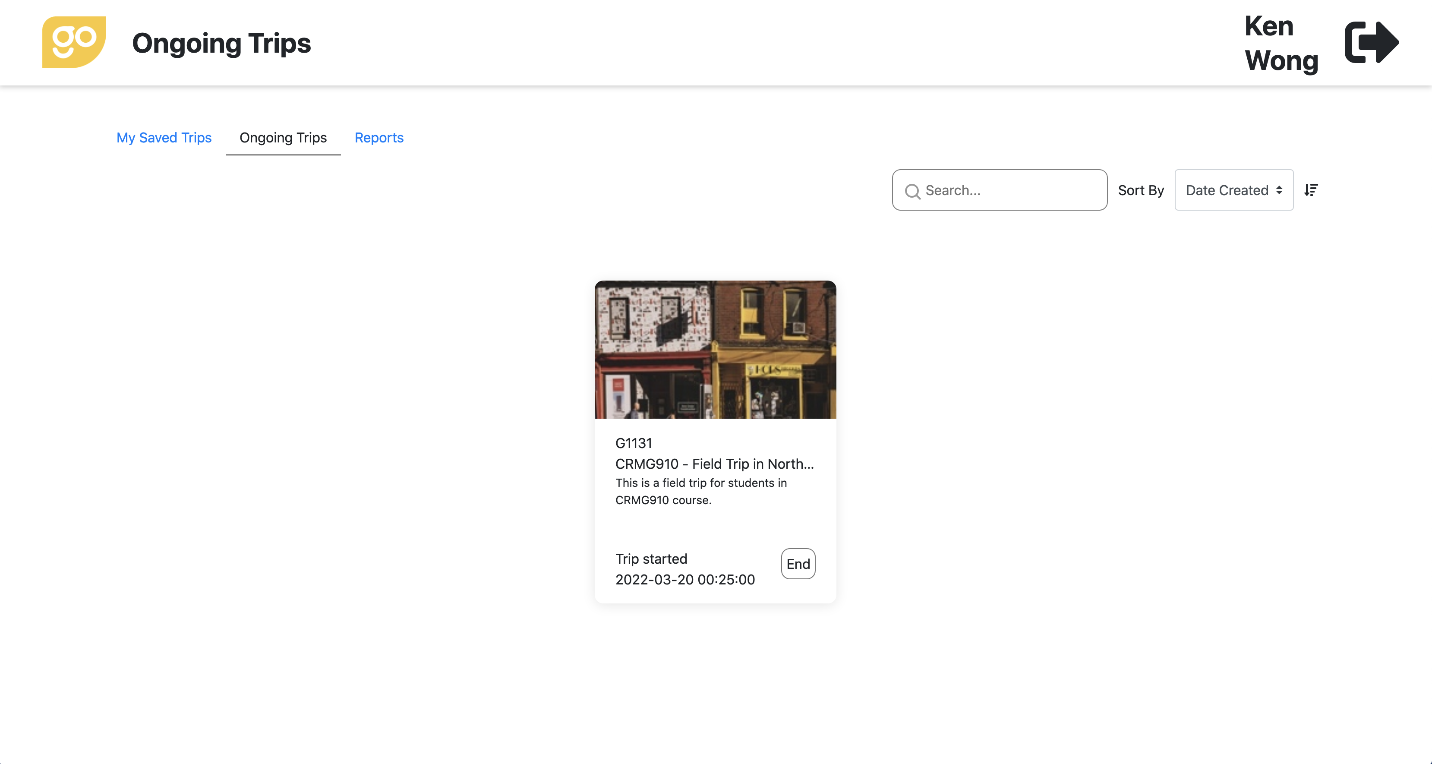Focus the Search input field
This screenshot has height=764, width=1432.
[x=1000, y=190]
